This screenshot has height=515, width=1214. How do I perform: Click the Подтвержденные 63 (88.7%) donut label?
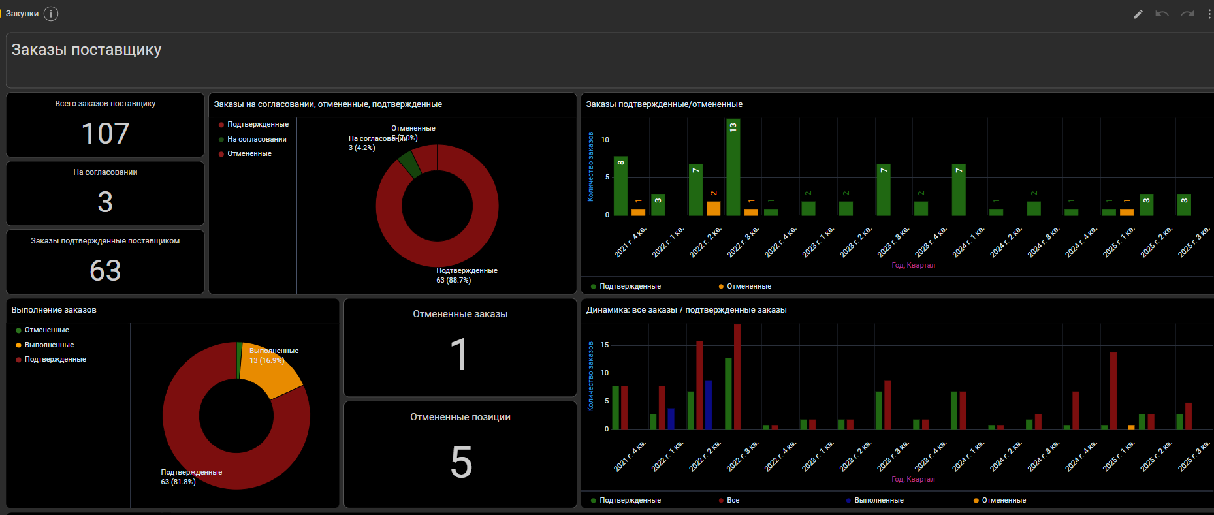pos(466,275)
